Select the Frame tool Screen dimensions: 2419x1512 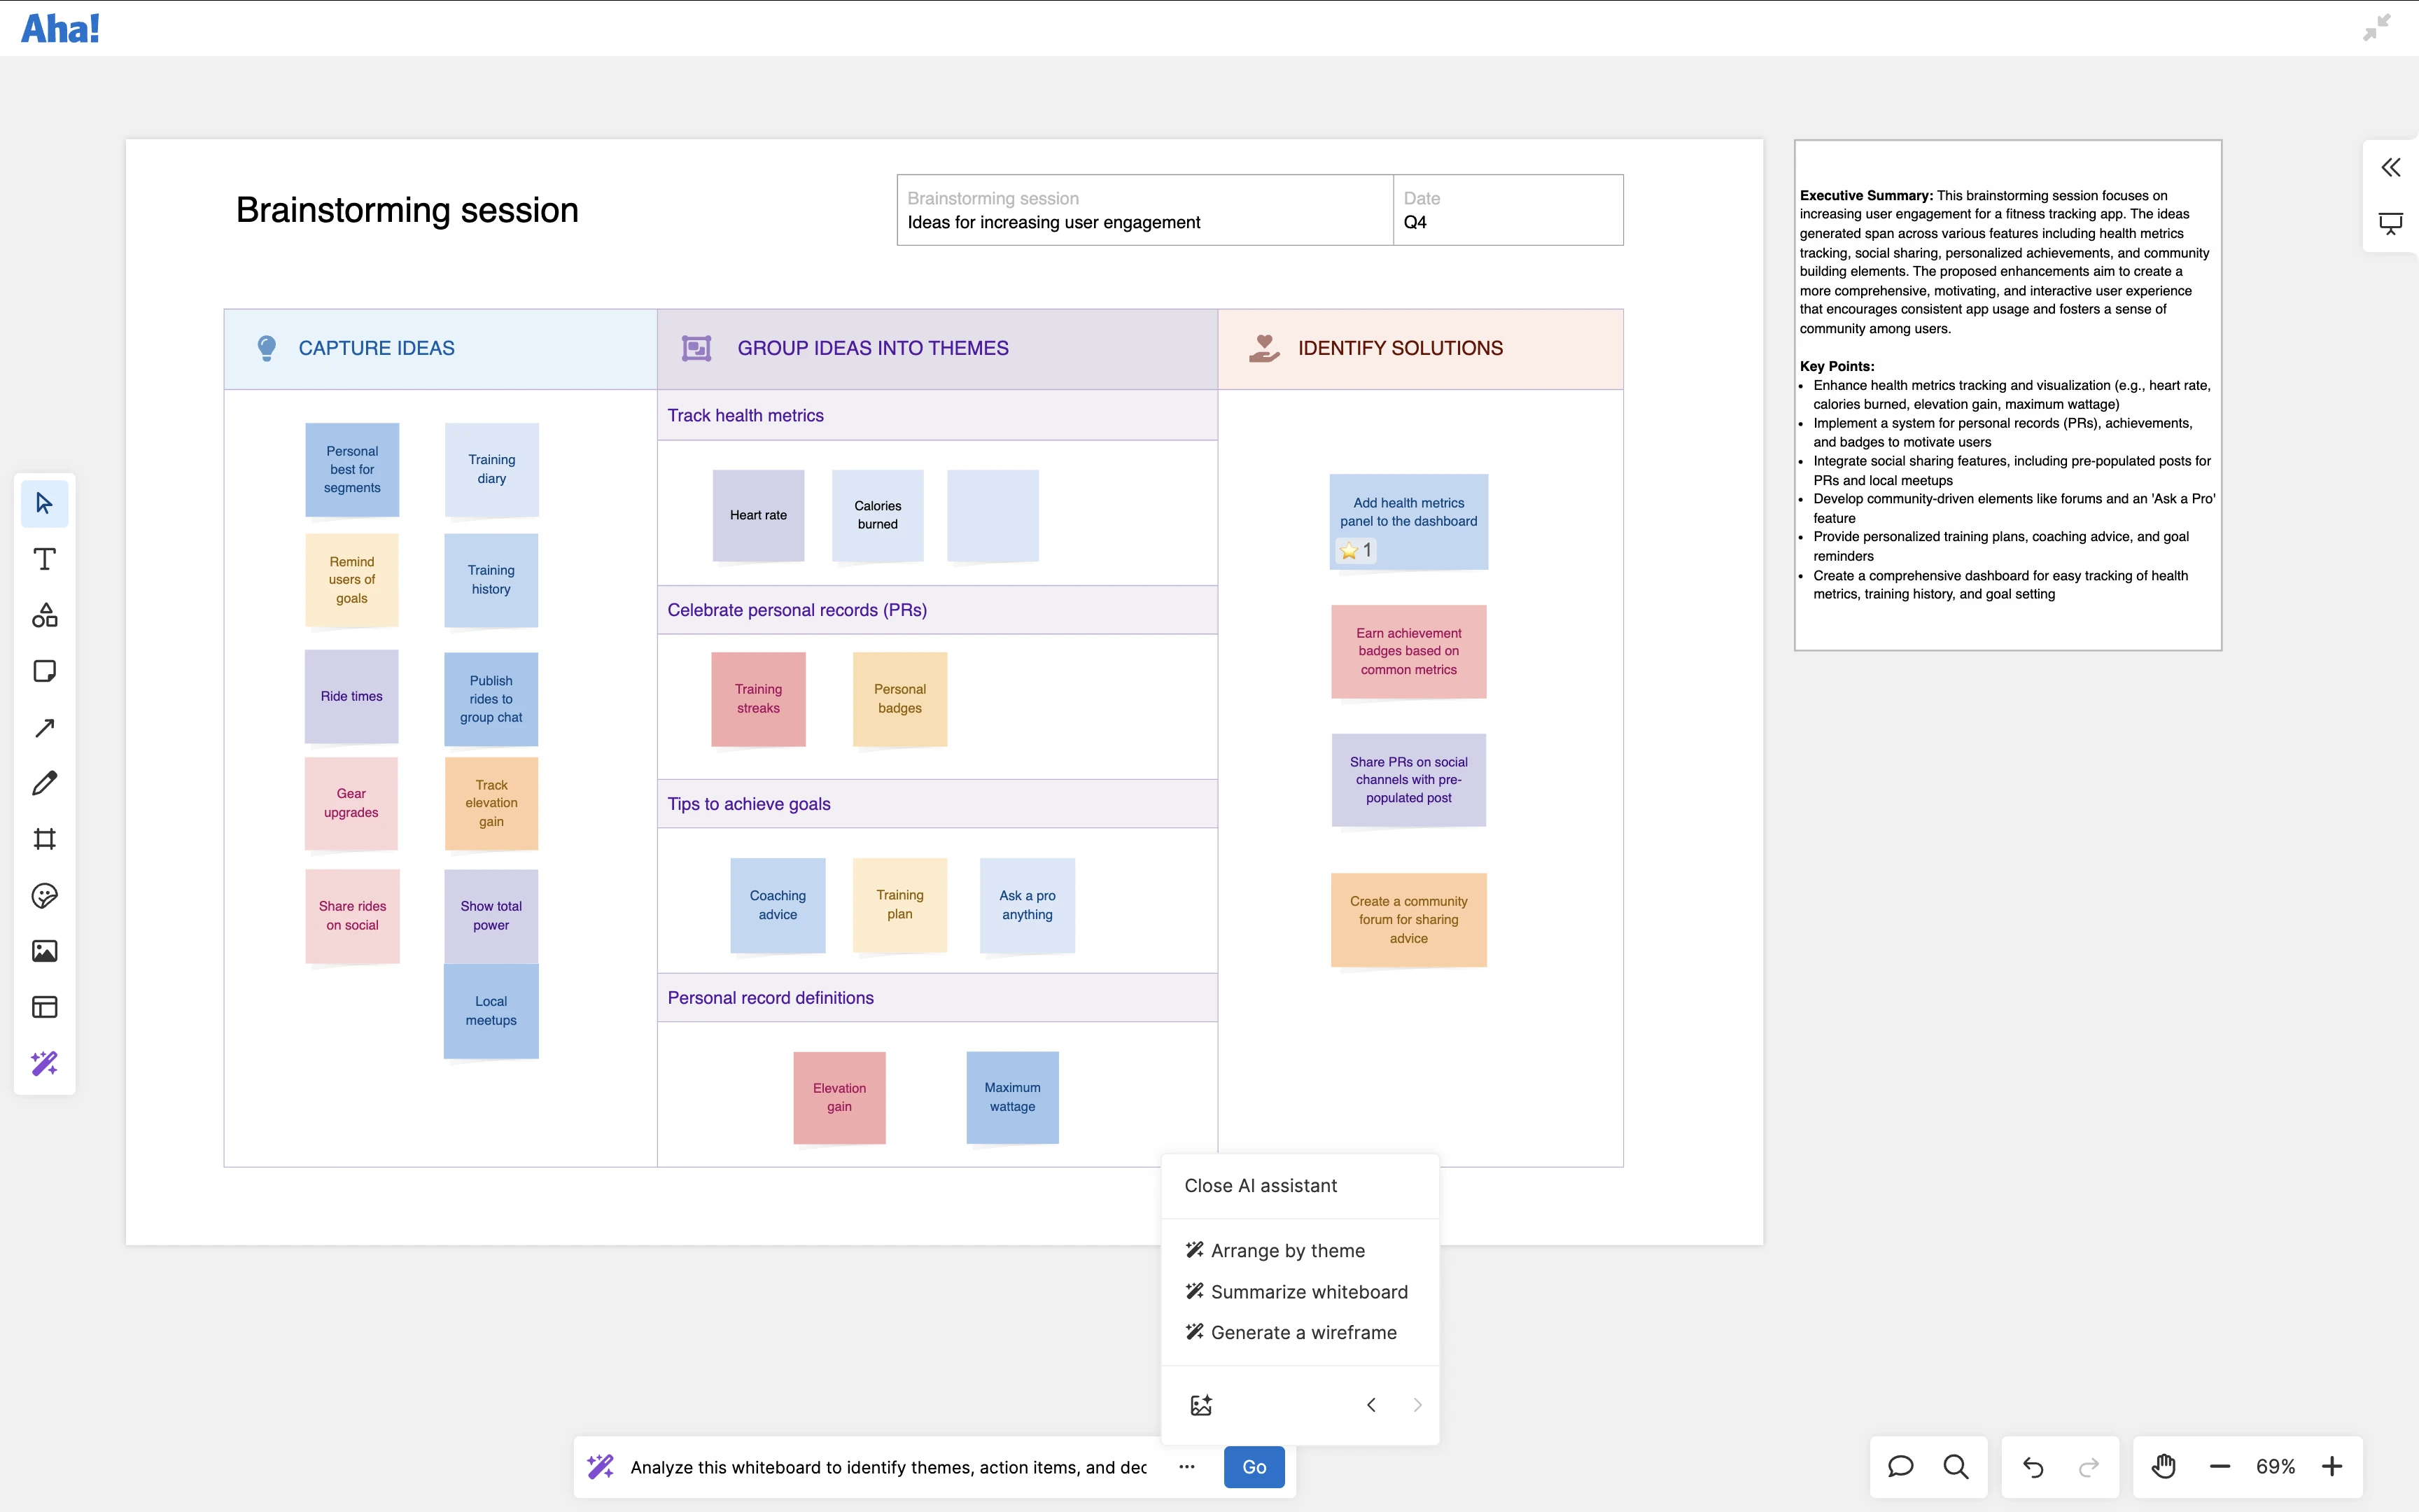pyautogui.click(x=44, y=839)
